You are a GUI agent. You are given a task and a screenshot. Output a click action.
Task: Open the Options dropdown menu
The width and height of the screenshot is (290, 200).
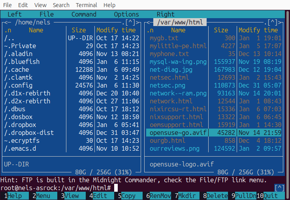(126, 14)
